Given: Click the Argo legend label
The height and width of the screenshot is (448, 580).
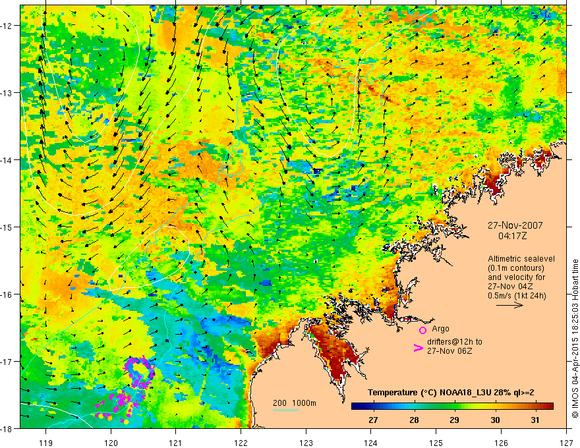Looking at the screenshot, I should click(440, 329).
